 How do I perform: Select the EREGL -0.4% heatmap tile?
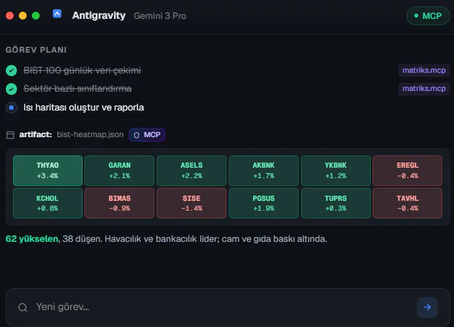tap(408, 170)
